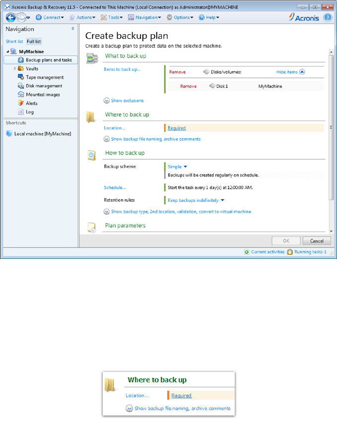Switch to the Full list view
Screen dimensions: 337x421
click(x=34, y=41)
